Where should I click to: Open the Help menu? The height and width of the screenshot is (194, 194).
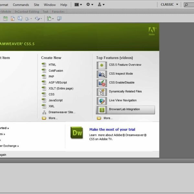pos(64,5)
